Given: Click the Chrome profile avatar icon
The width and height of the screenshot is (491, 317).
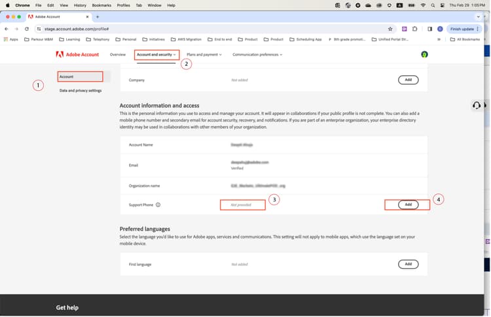Looking at the screenshot, I should 440,29.
